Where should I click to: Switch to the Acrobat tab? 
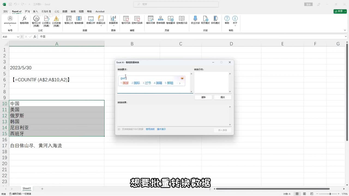point(100,11)
